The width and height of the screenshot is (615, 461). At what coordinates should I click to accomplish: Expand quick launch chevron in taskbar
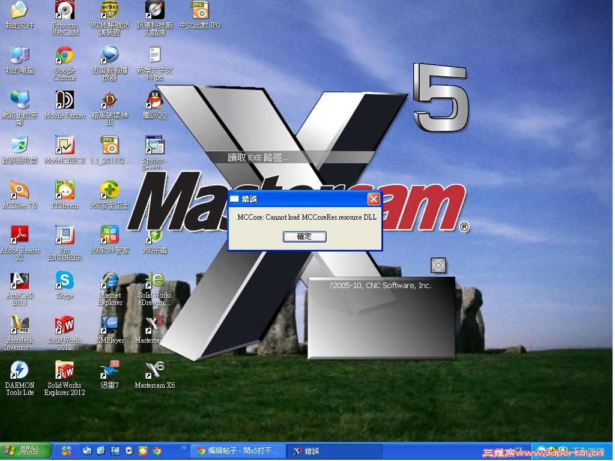pos(183,448)
